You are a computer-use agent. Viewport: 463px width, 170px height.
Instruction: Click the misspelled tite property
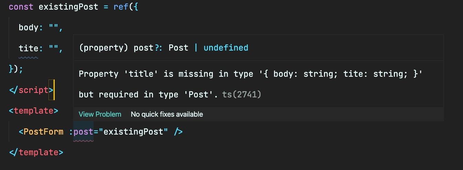(x=28, y=49)
